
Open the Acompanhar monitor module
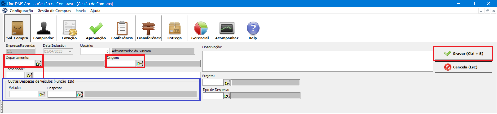pyautogui.click(x=227, y=28)
